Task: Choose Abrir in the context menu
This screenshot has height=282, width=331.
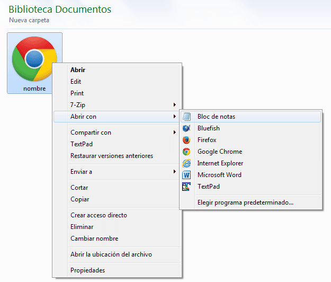Action: coord(118,70)
